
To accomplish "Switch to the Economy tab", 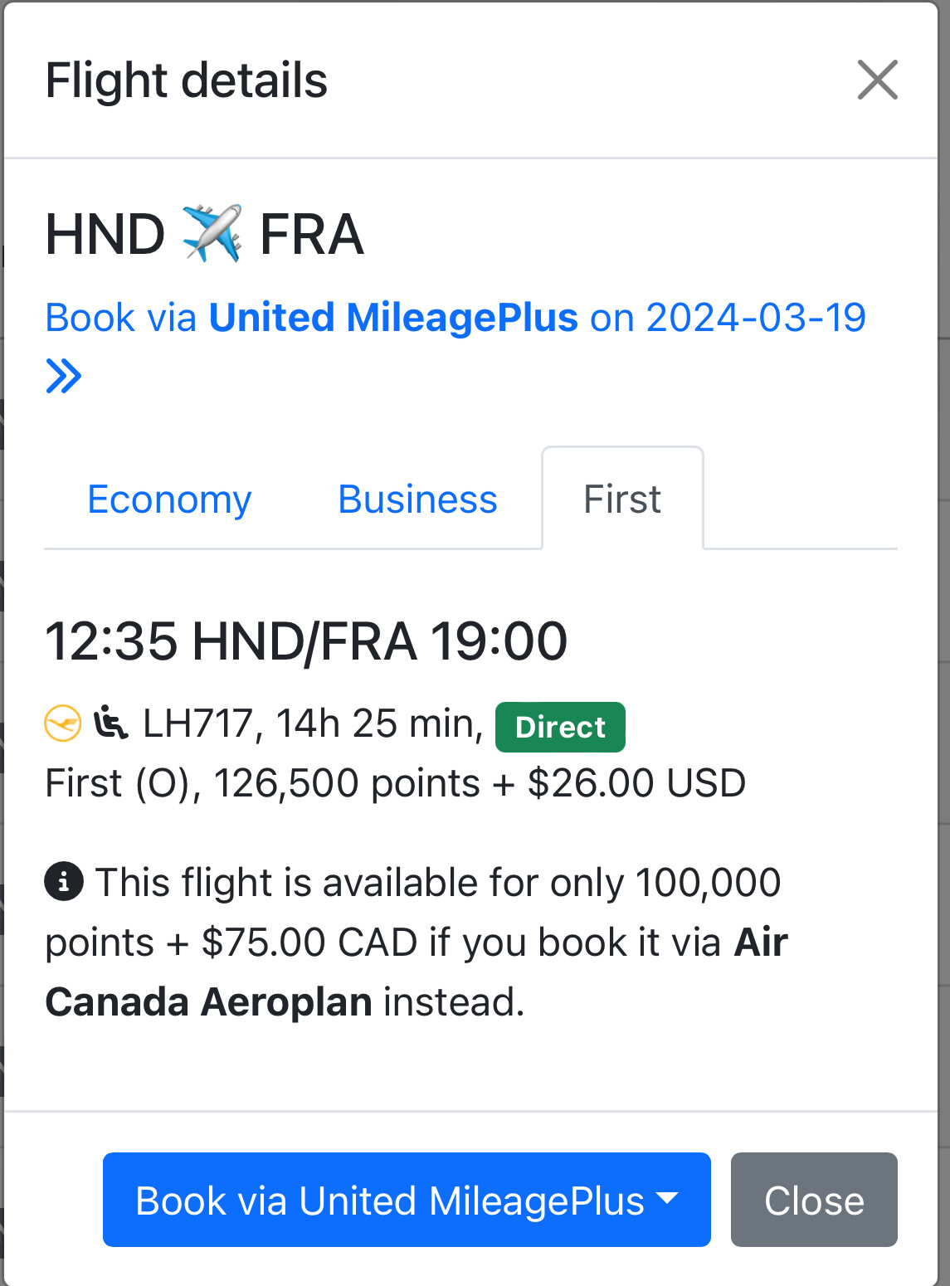I will point(169,499).
